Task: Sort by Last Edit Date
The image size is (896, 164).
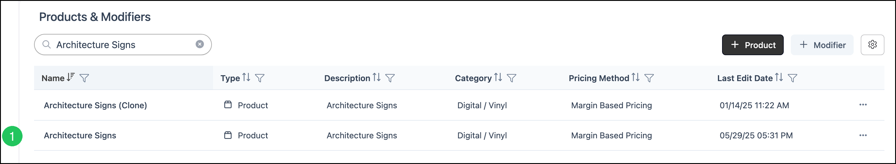Action: [779, 77]
